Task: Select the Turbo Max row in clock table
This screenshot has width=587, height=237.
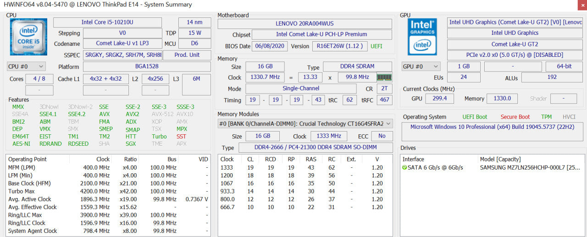Action: (x=109, y=191)
